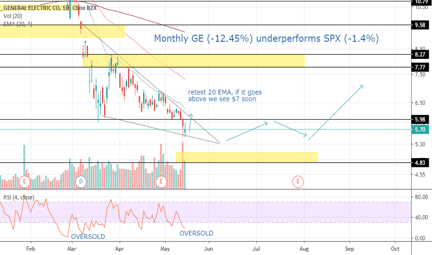Image resolution: width=432 pixels, height=255 pixels.
Task: Click the Feb label on time axis
Action: click(x=31, y=249)
